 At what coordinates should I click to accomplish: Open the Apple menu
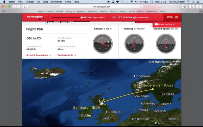4,2
